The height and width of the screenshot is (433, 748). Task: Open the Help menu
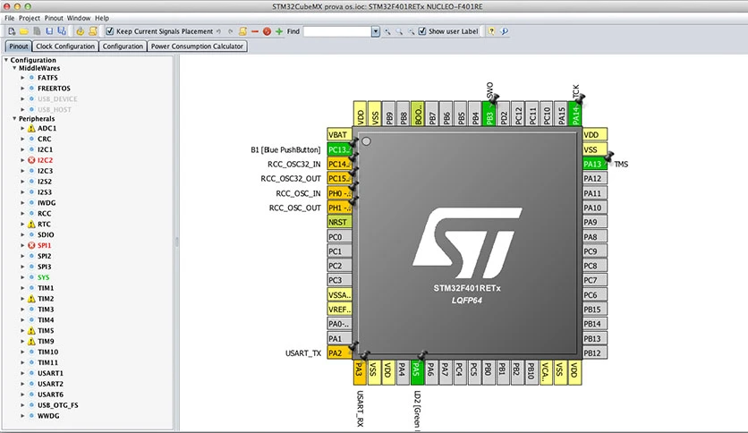102,18
